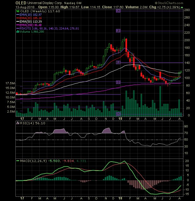Click the purple PIVOTS line swatch
This screenshot has height=201, width=195.
coord(18,28)
